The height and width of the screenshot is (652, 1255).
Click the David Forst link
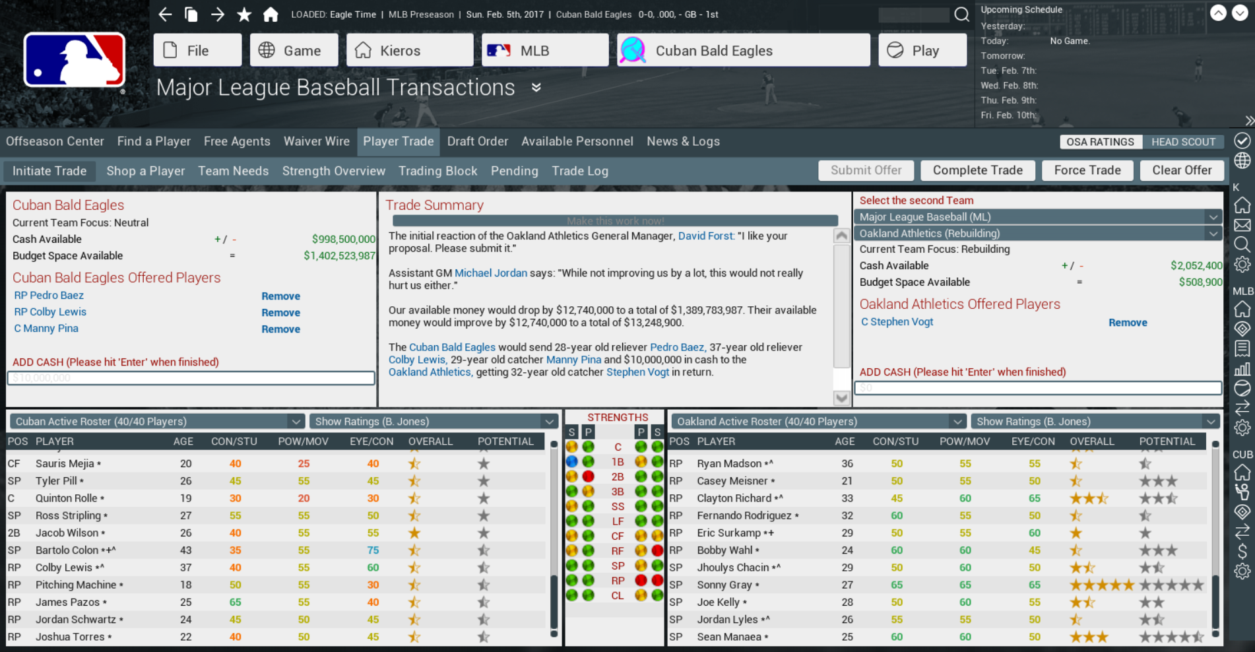click(706, 236)
